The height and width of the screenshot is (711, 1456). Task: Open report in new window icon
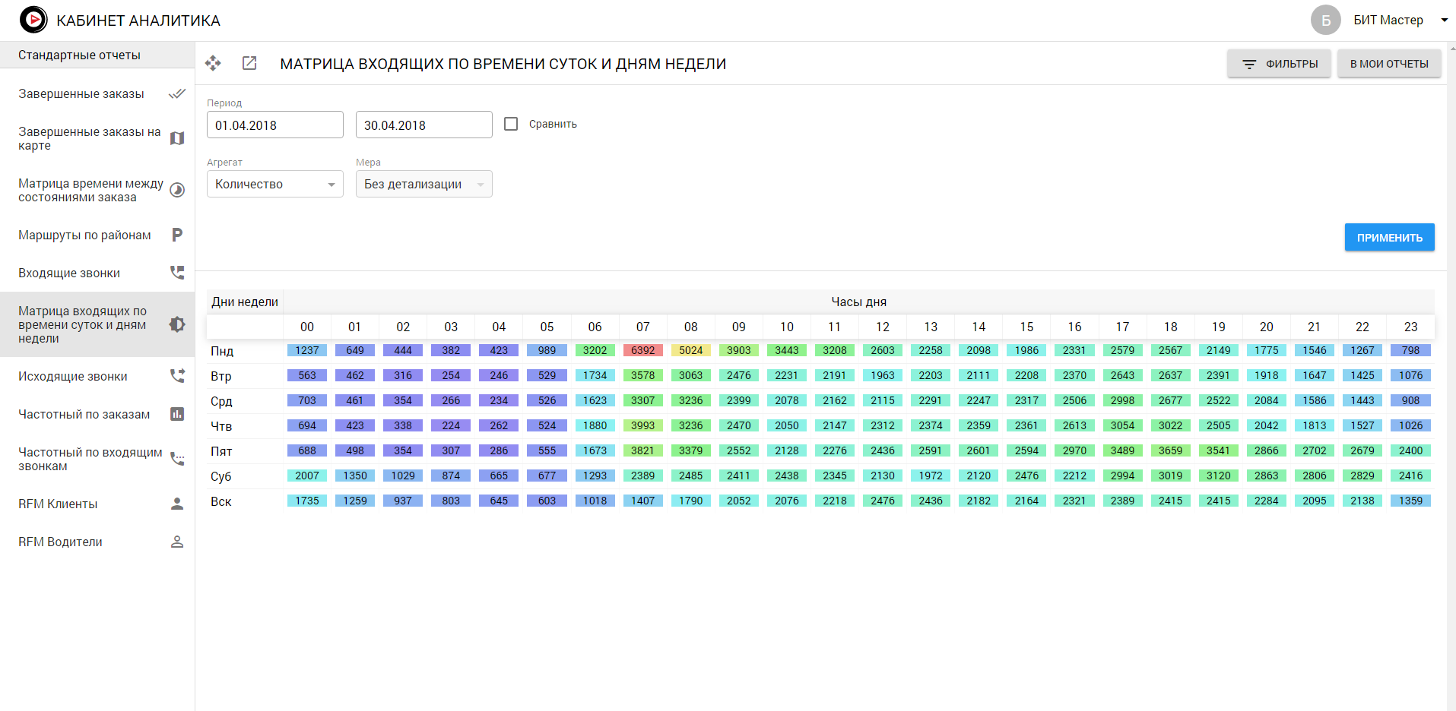tap(249, 64)
